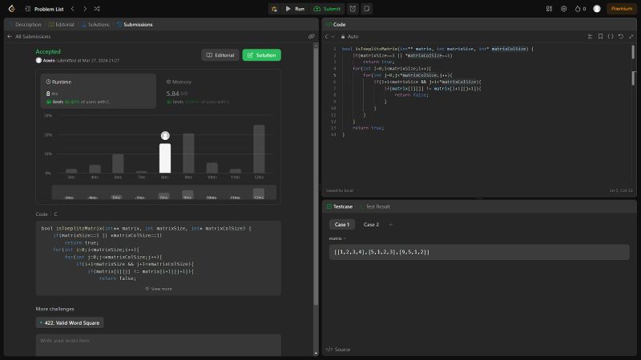Image resolution: width=641 pixels, height=360 pixels.
Task: Click the curly braces icon
Action: pos(611,36)
